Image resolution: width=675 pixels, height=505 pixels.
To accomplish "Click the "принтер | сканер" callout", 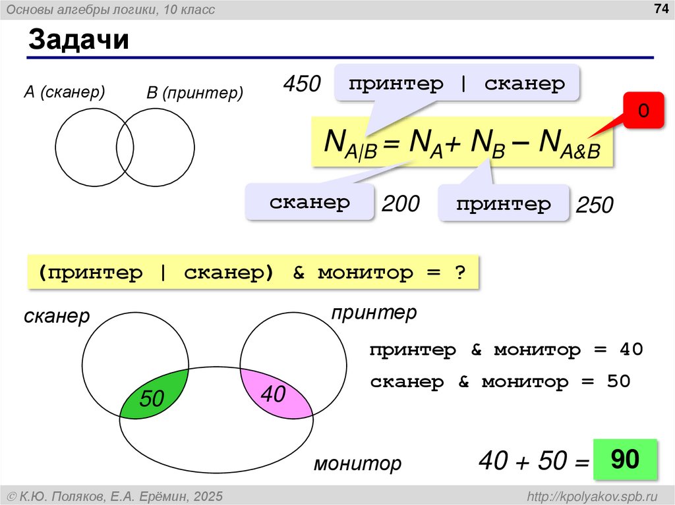I will click(457, 83).
